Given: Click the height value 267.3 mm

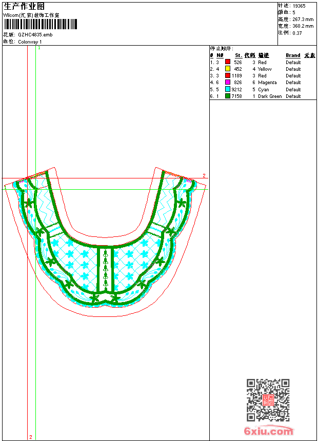Looking at the screenshot, I should click(x=303, y=19).
